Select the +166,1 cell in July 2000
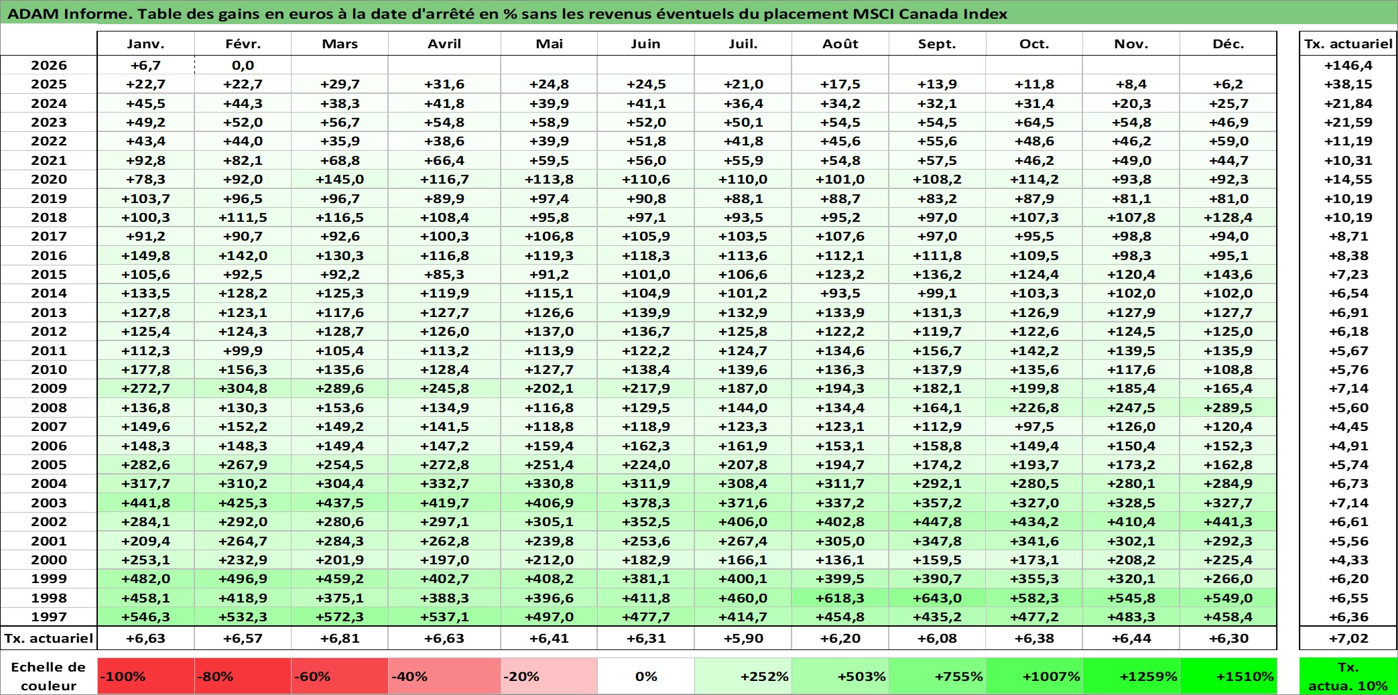 (743, 560)
